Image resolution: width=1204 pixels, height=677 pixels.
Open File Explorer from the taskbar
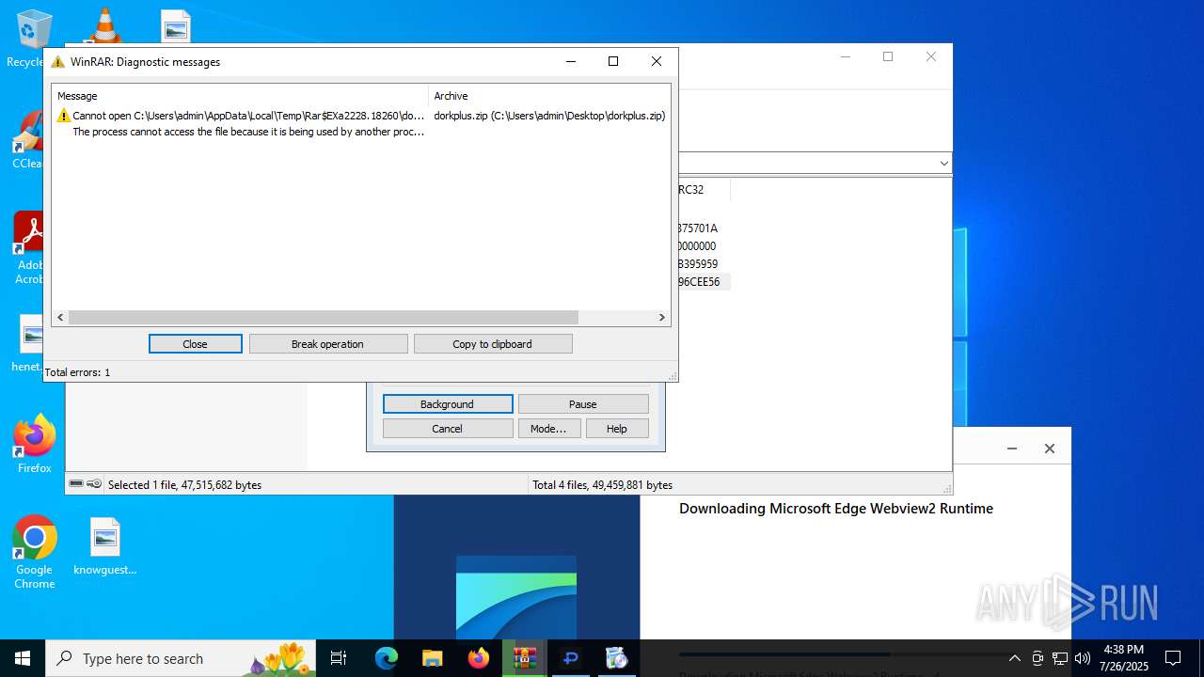point(433,658)
